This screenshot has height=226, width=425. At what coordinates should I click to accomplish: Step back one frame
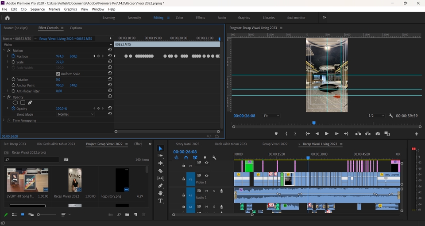click(317, 133)
